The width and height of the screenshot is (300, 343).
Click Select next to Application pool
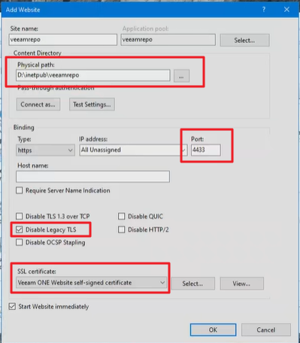pyautogui.click(x=244, y=40)
